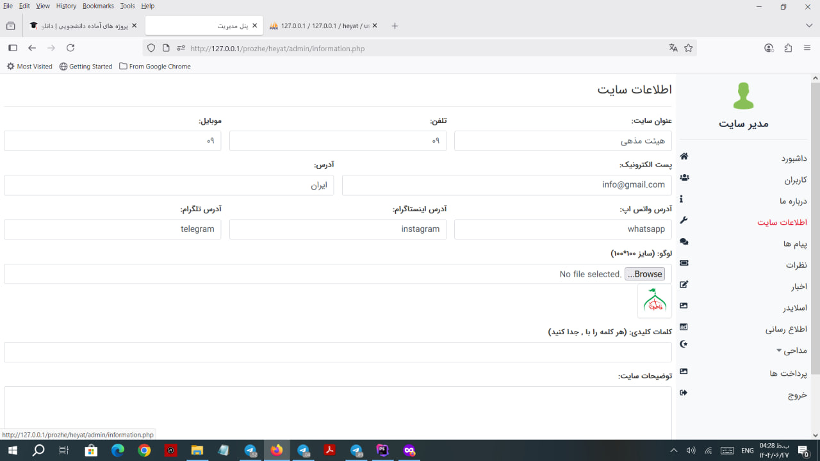
Task: Click the پست الکترونیک email input field
Action: [506, 185]
